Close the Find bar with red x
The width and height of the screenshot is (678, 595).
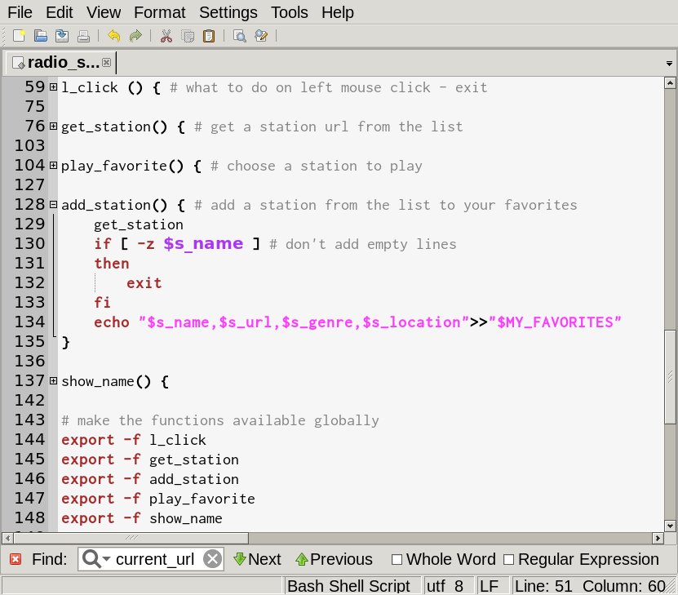16,560
